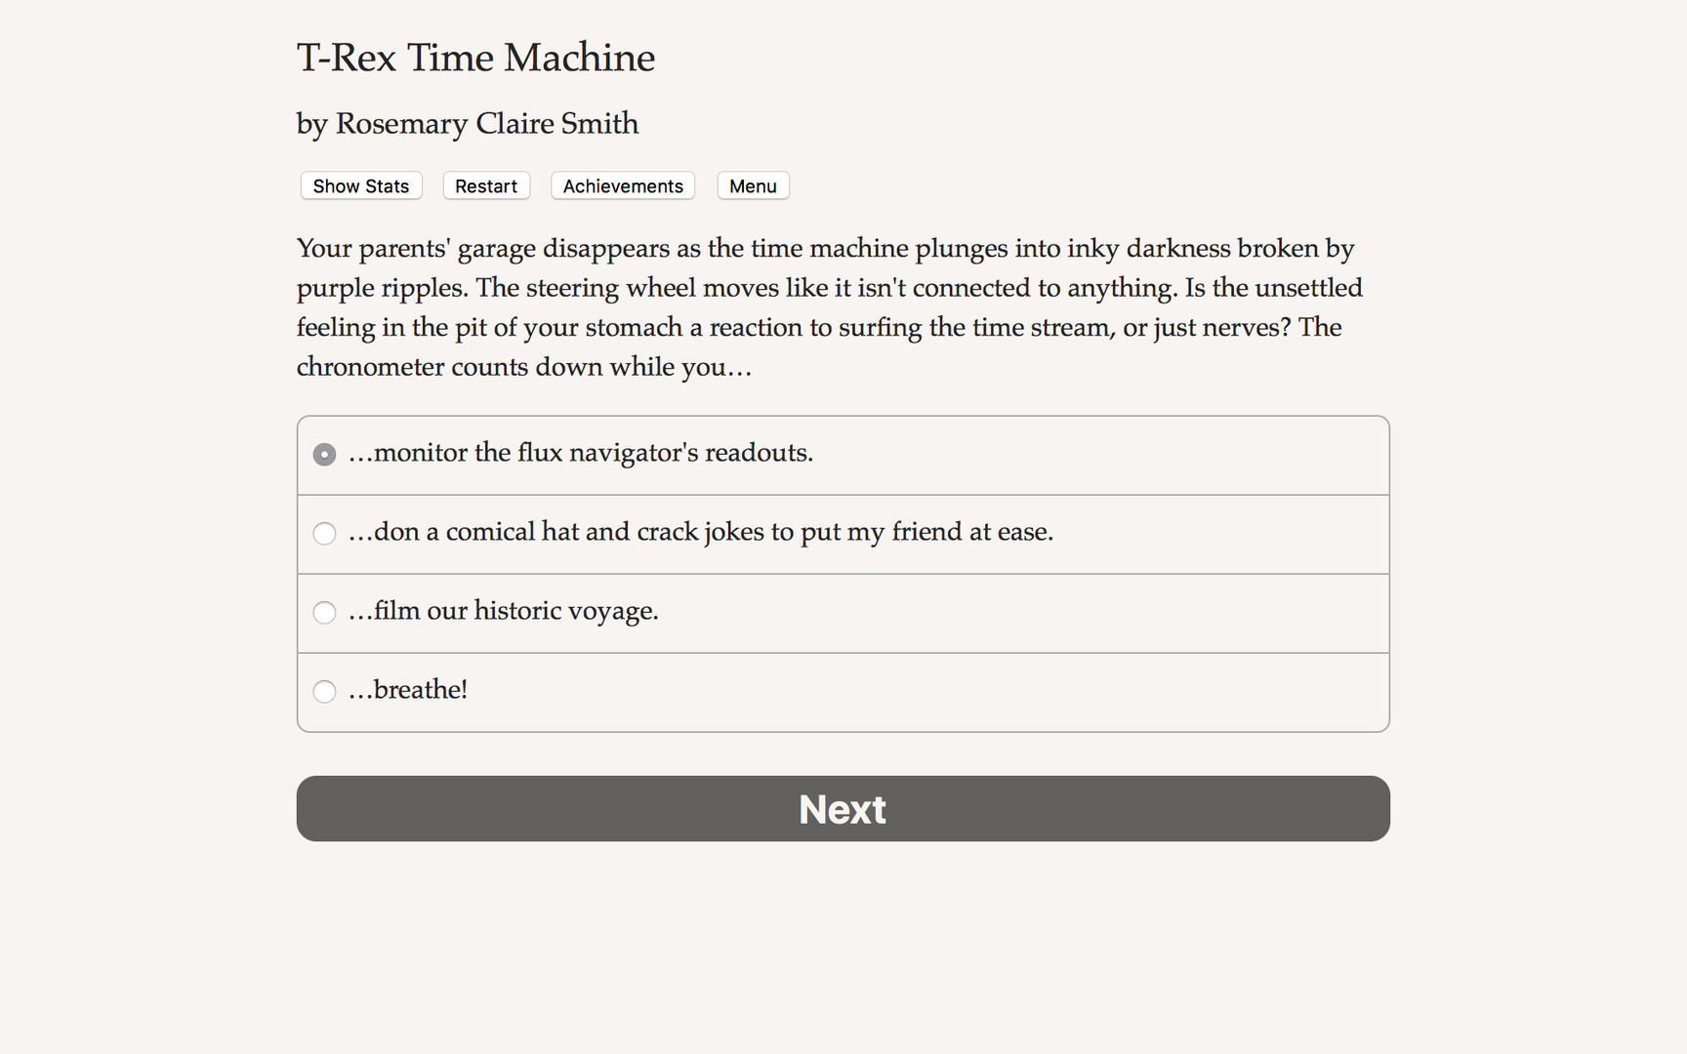Click the currently selected radio button
This screenshot has height=1054, width=1687.
click(x=323, y=453)
